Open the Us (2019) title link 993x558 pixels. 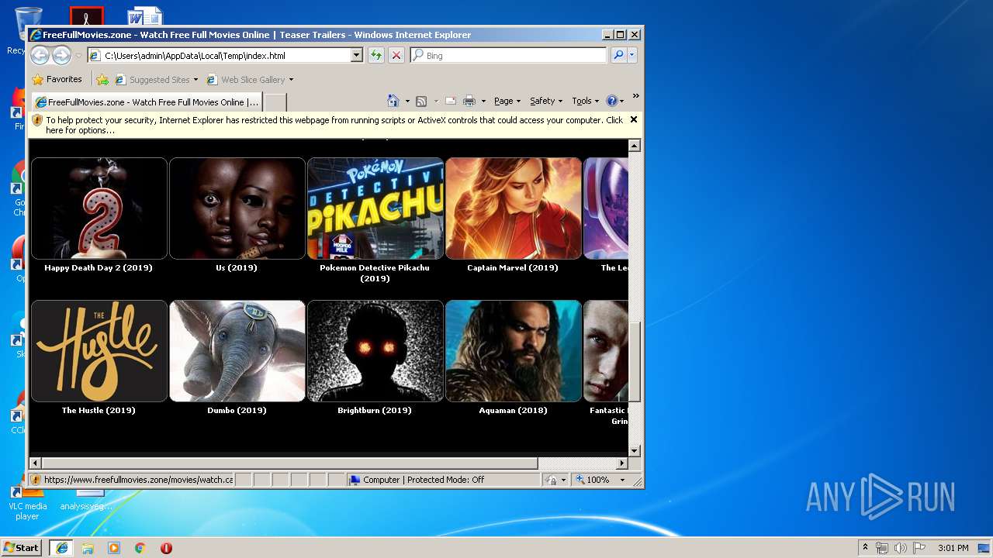tap(237, 267)
